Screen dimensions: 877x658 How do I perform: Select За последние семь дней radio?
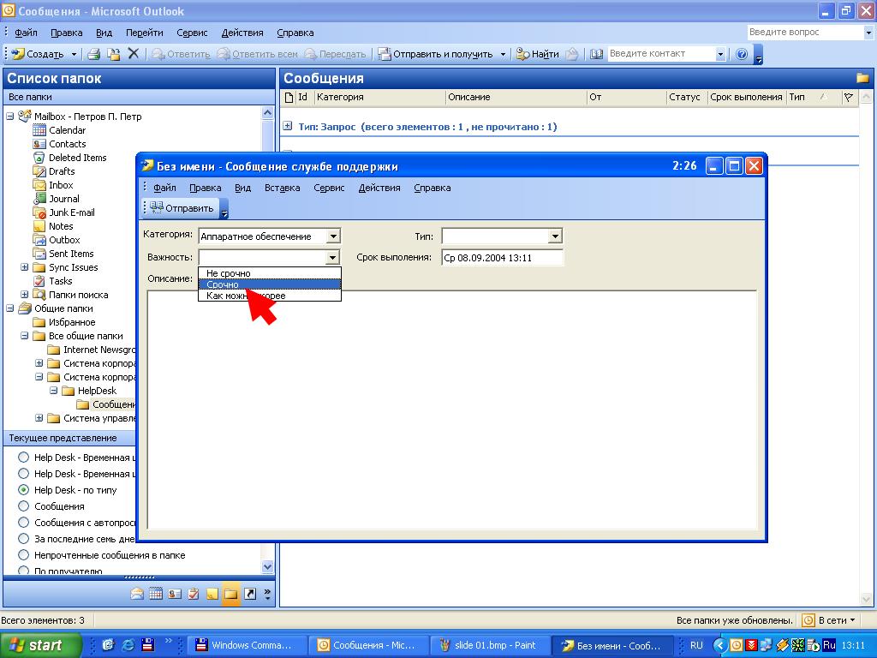[23, 538]
